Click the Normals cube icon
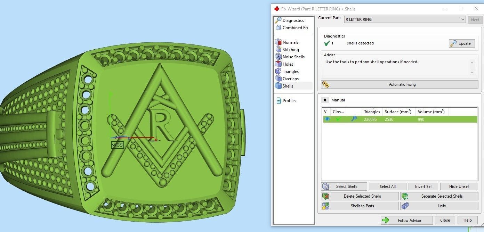484x232 pixels. point(278,42)
